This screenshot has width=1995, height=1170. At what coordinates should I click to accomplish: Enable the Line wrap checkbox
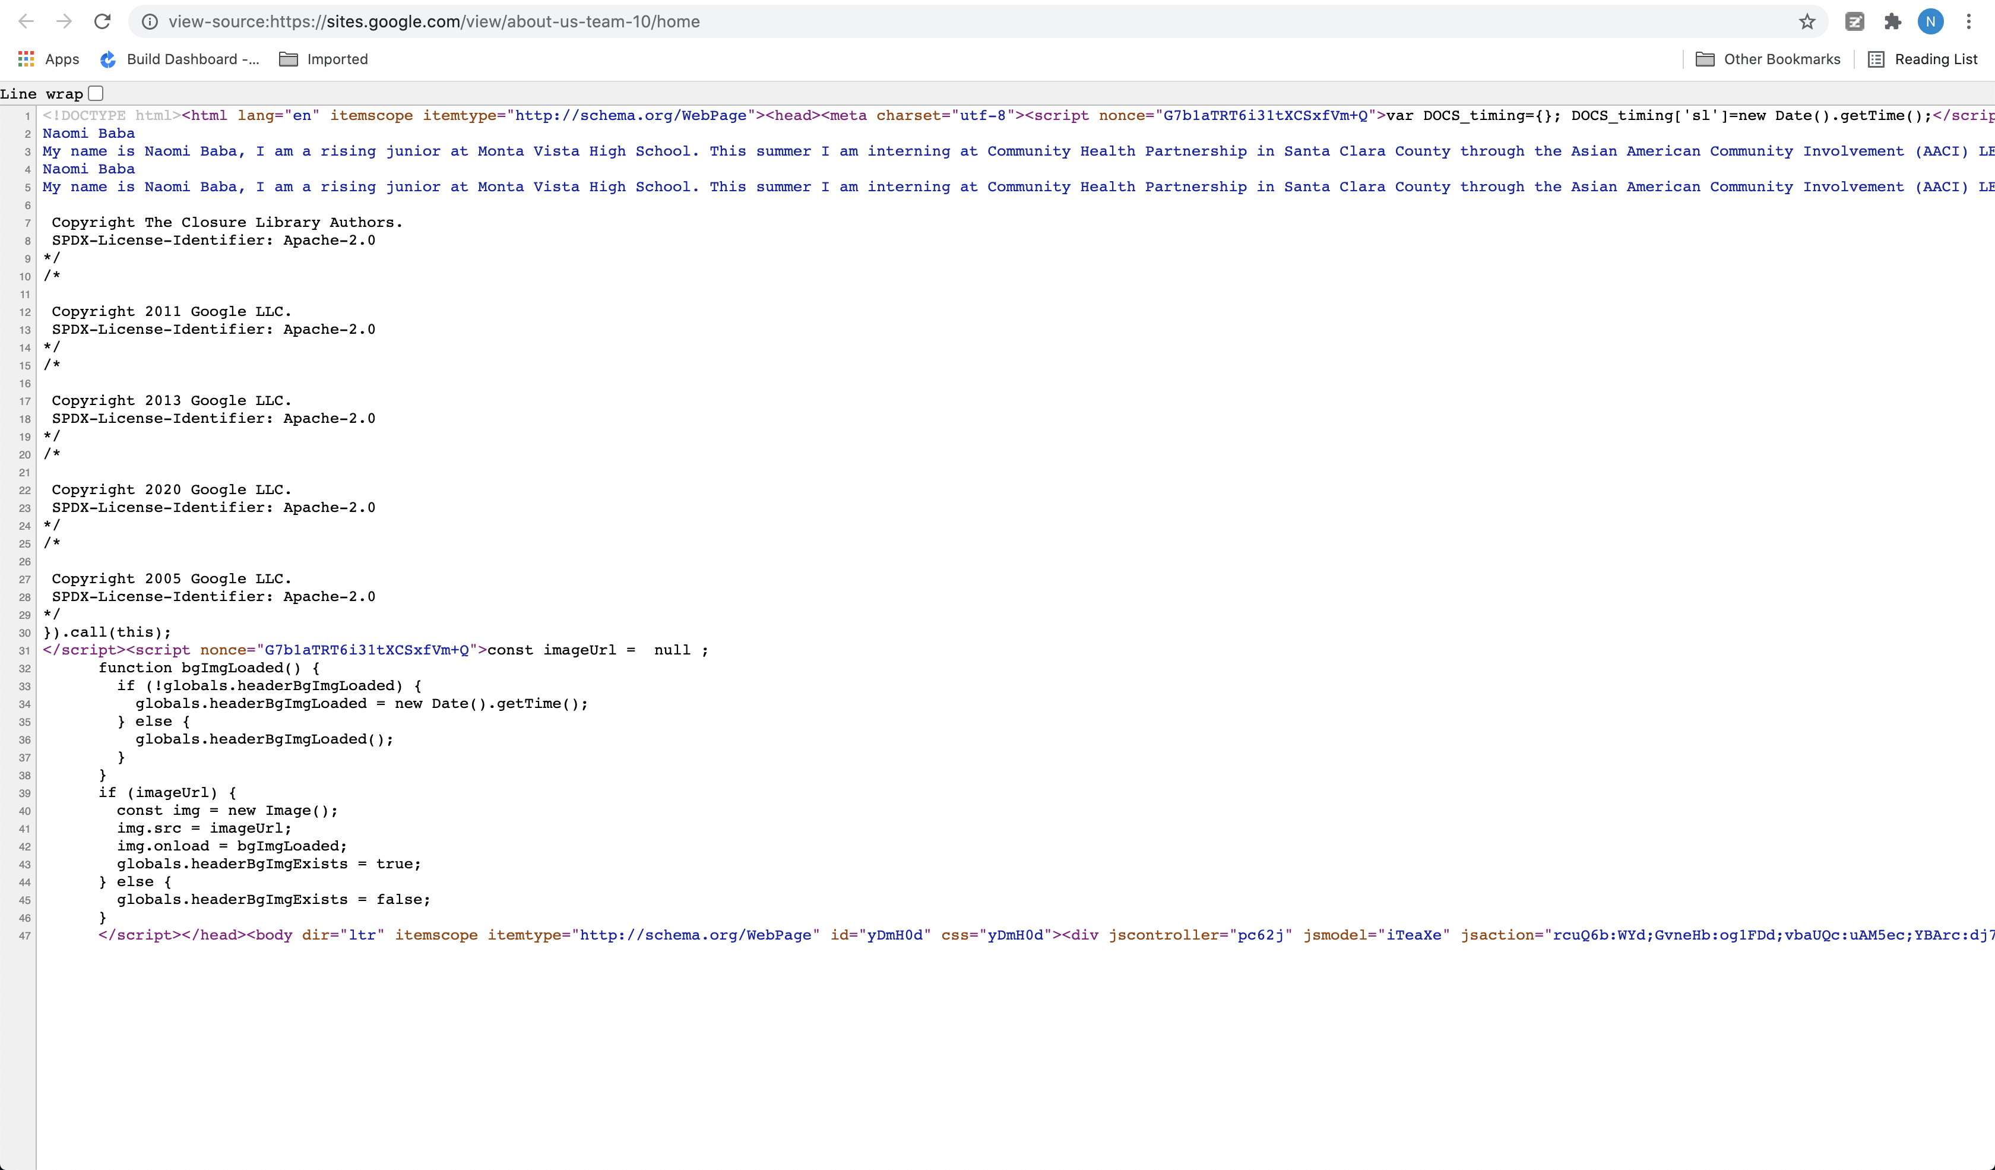[x=96, y=93]
